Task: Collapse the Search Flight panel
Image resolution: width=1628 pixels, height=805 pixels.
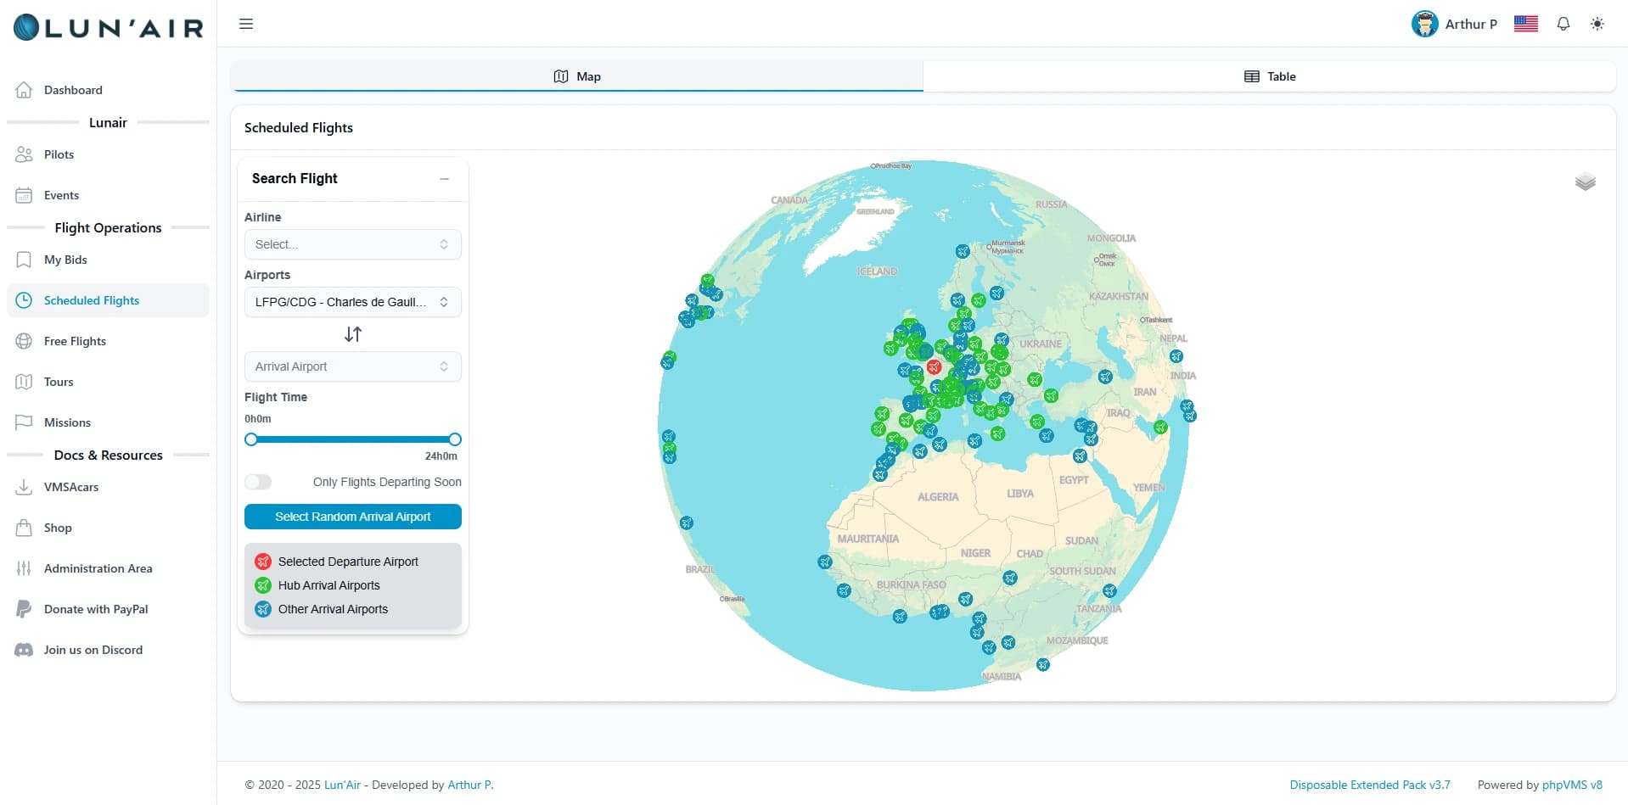Action: click(x=444, y=179)
